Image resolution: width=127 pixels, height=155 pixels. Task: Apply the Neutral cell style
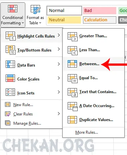64,20
